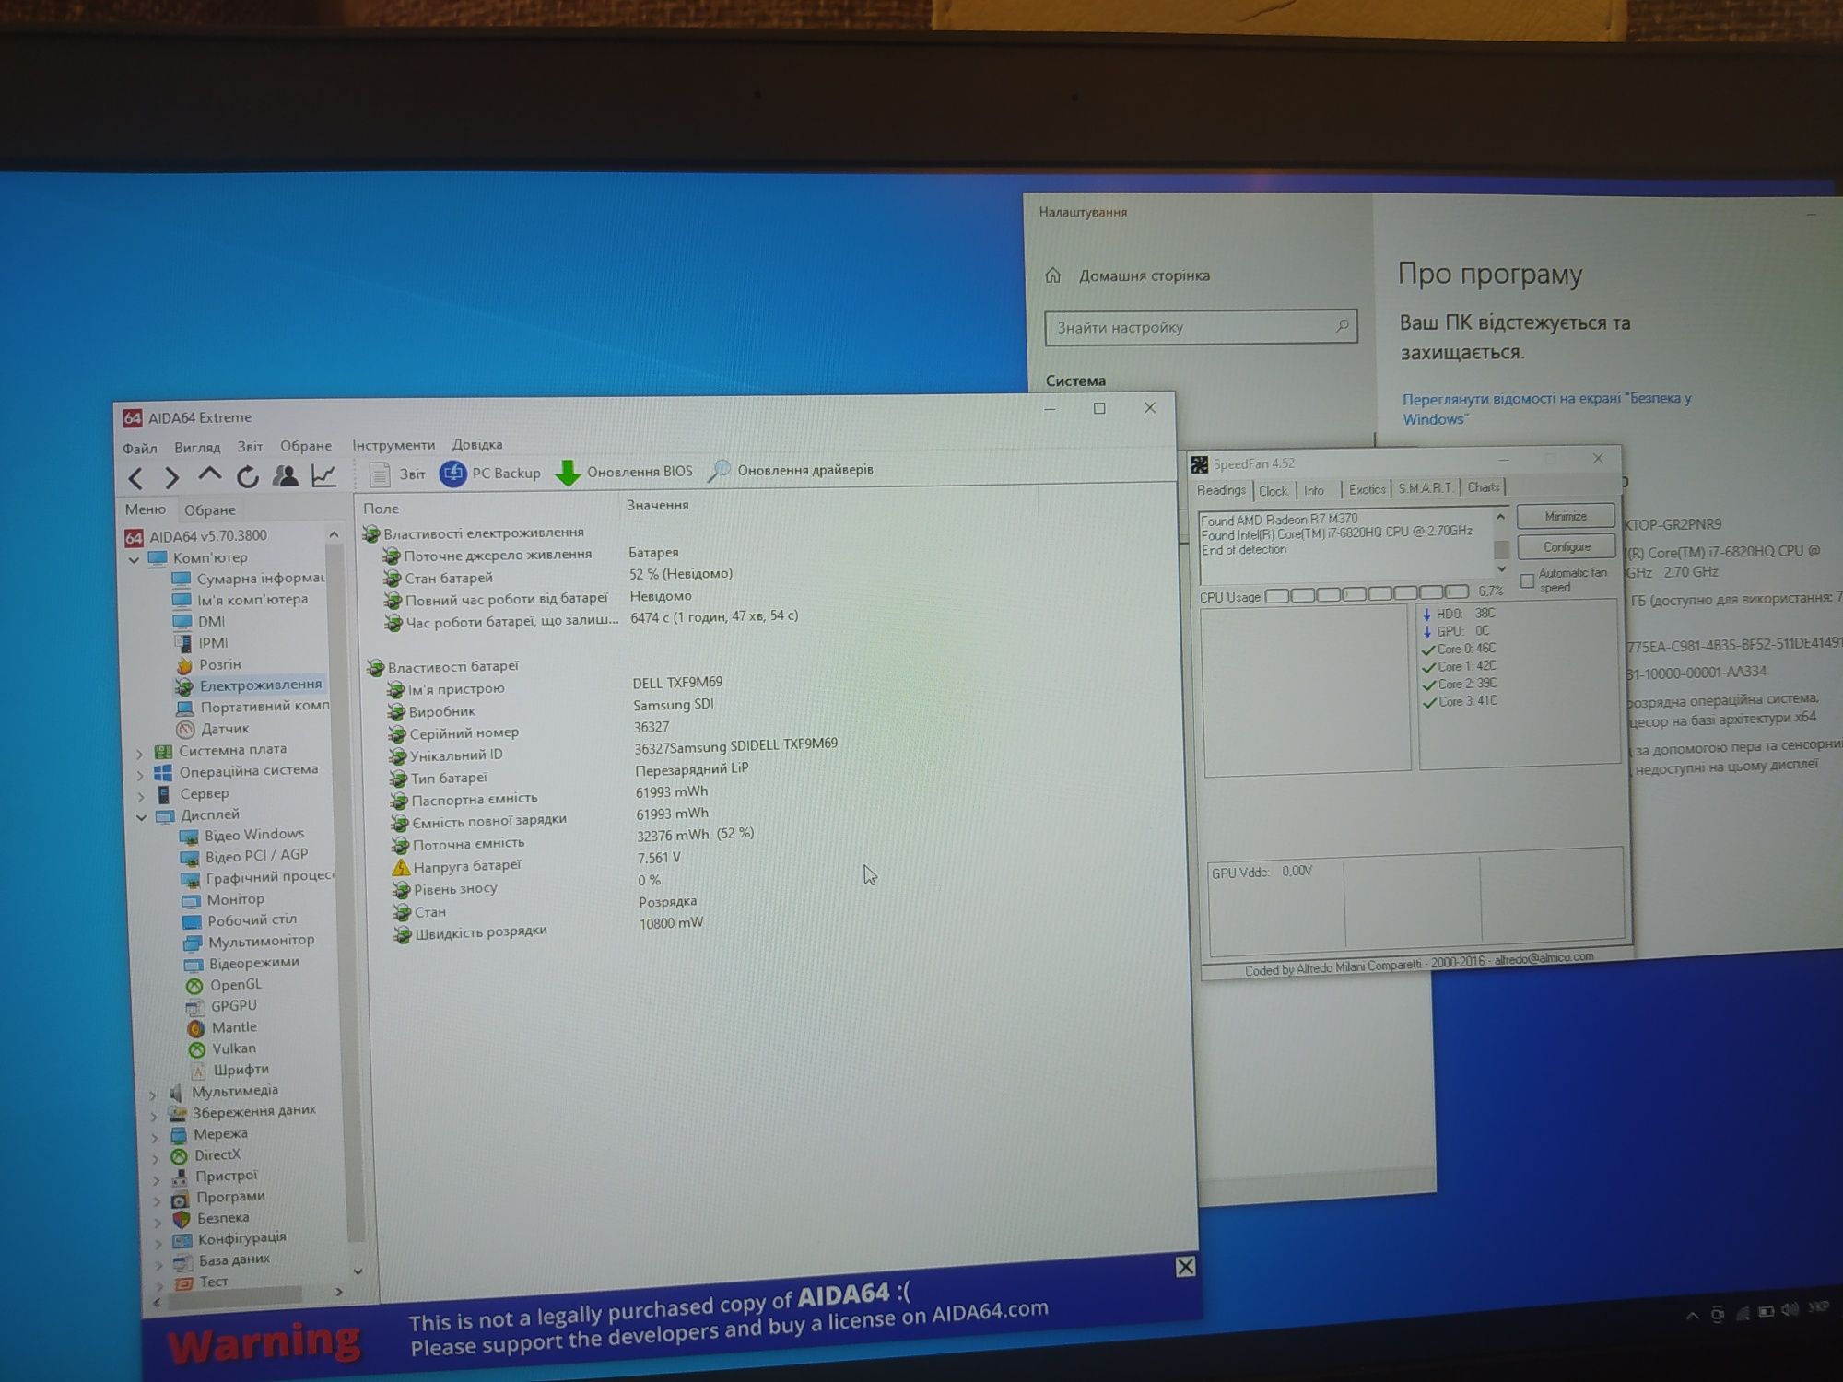1843x1382 pixels.
Task: Collapse the Комп'ютер tree node
Action: [134, 559]
